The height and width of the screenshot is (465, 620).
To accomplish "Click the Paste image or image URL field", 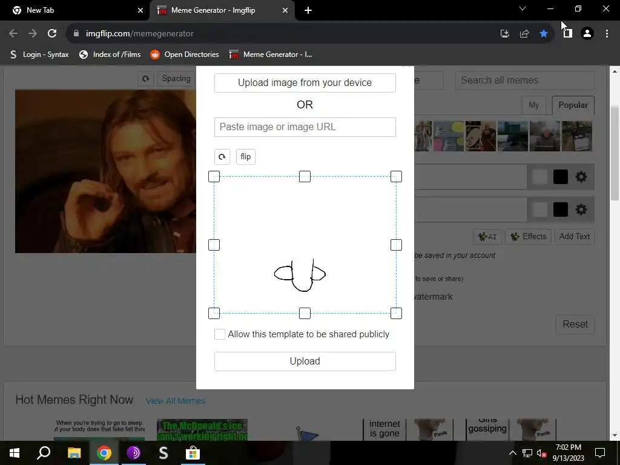I will point(305,127).
